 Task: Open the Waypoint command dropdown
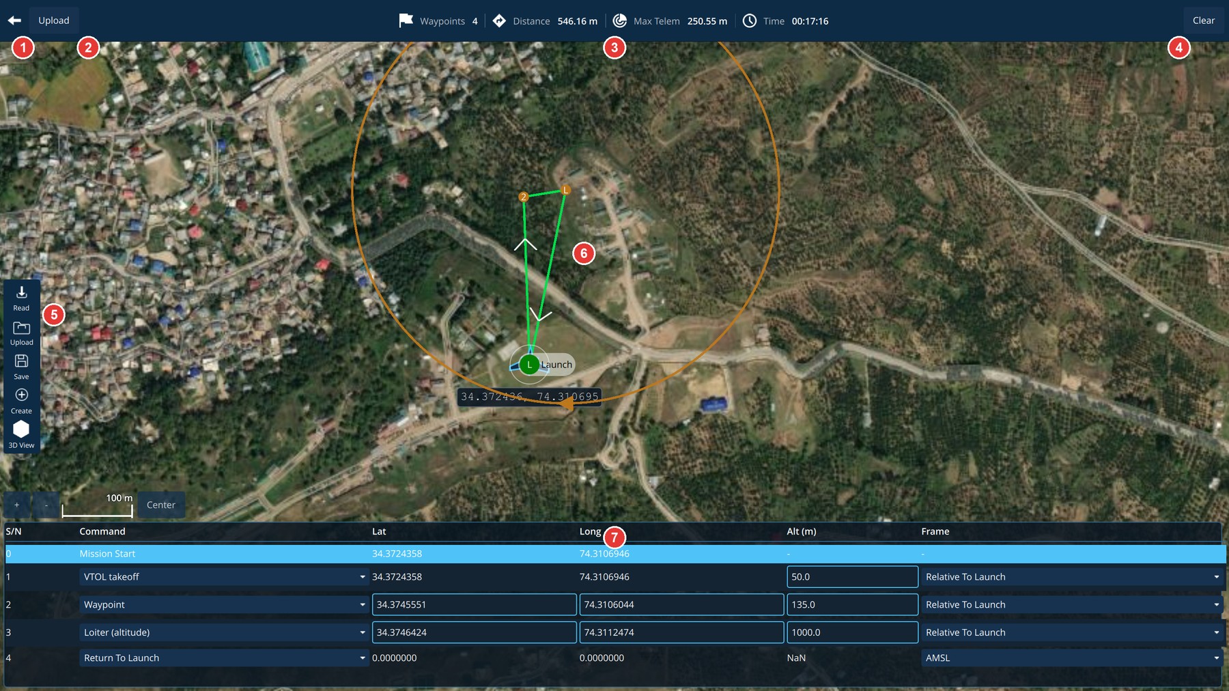224,605
